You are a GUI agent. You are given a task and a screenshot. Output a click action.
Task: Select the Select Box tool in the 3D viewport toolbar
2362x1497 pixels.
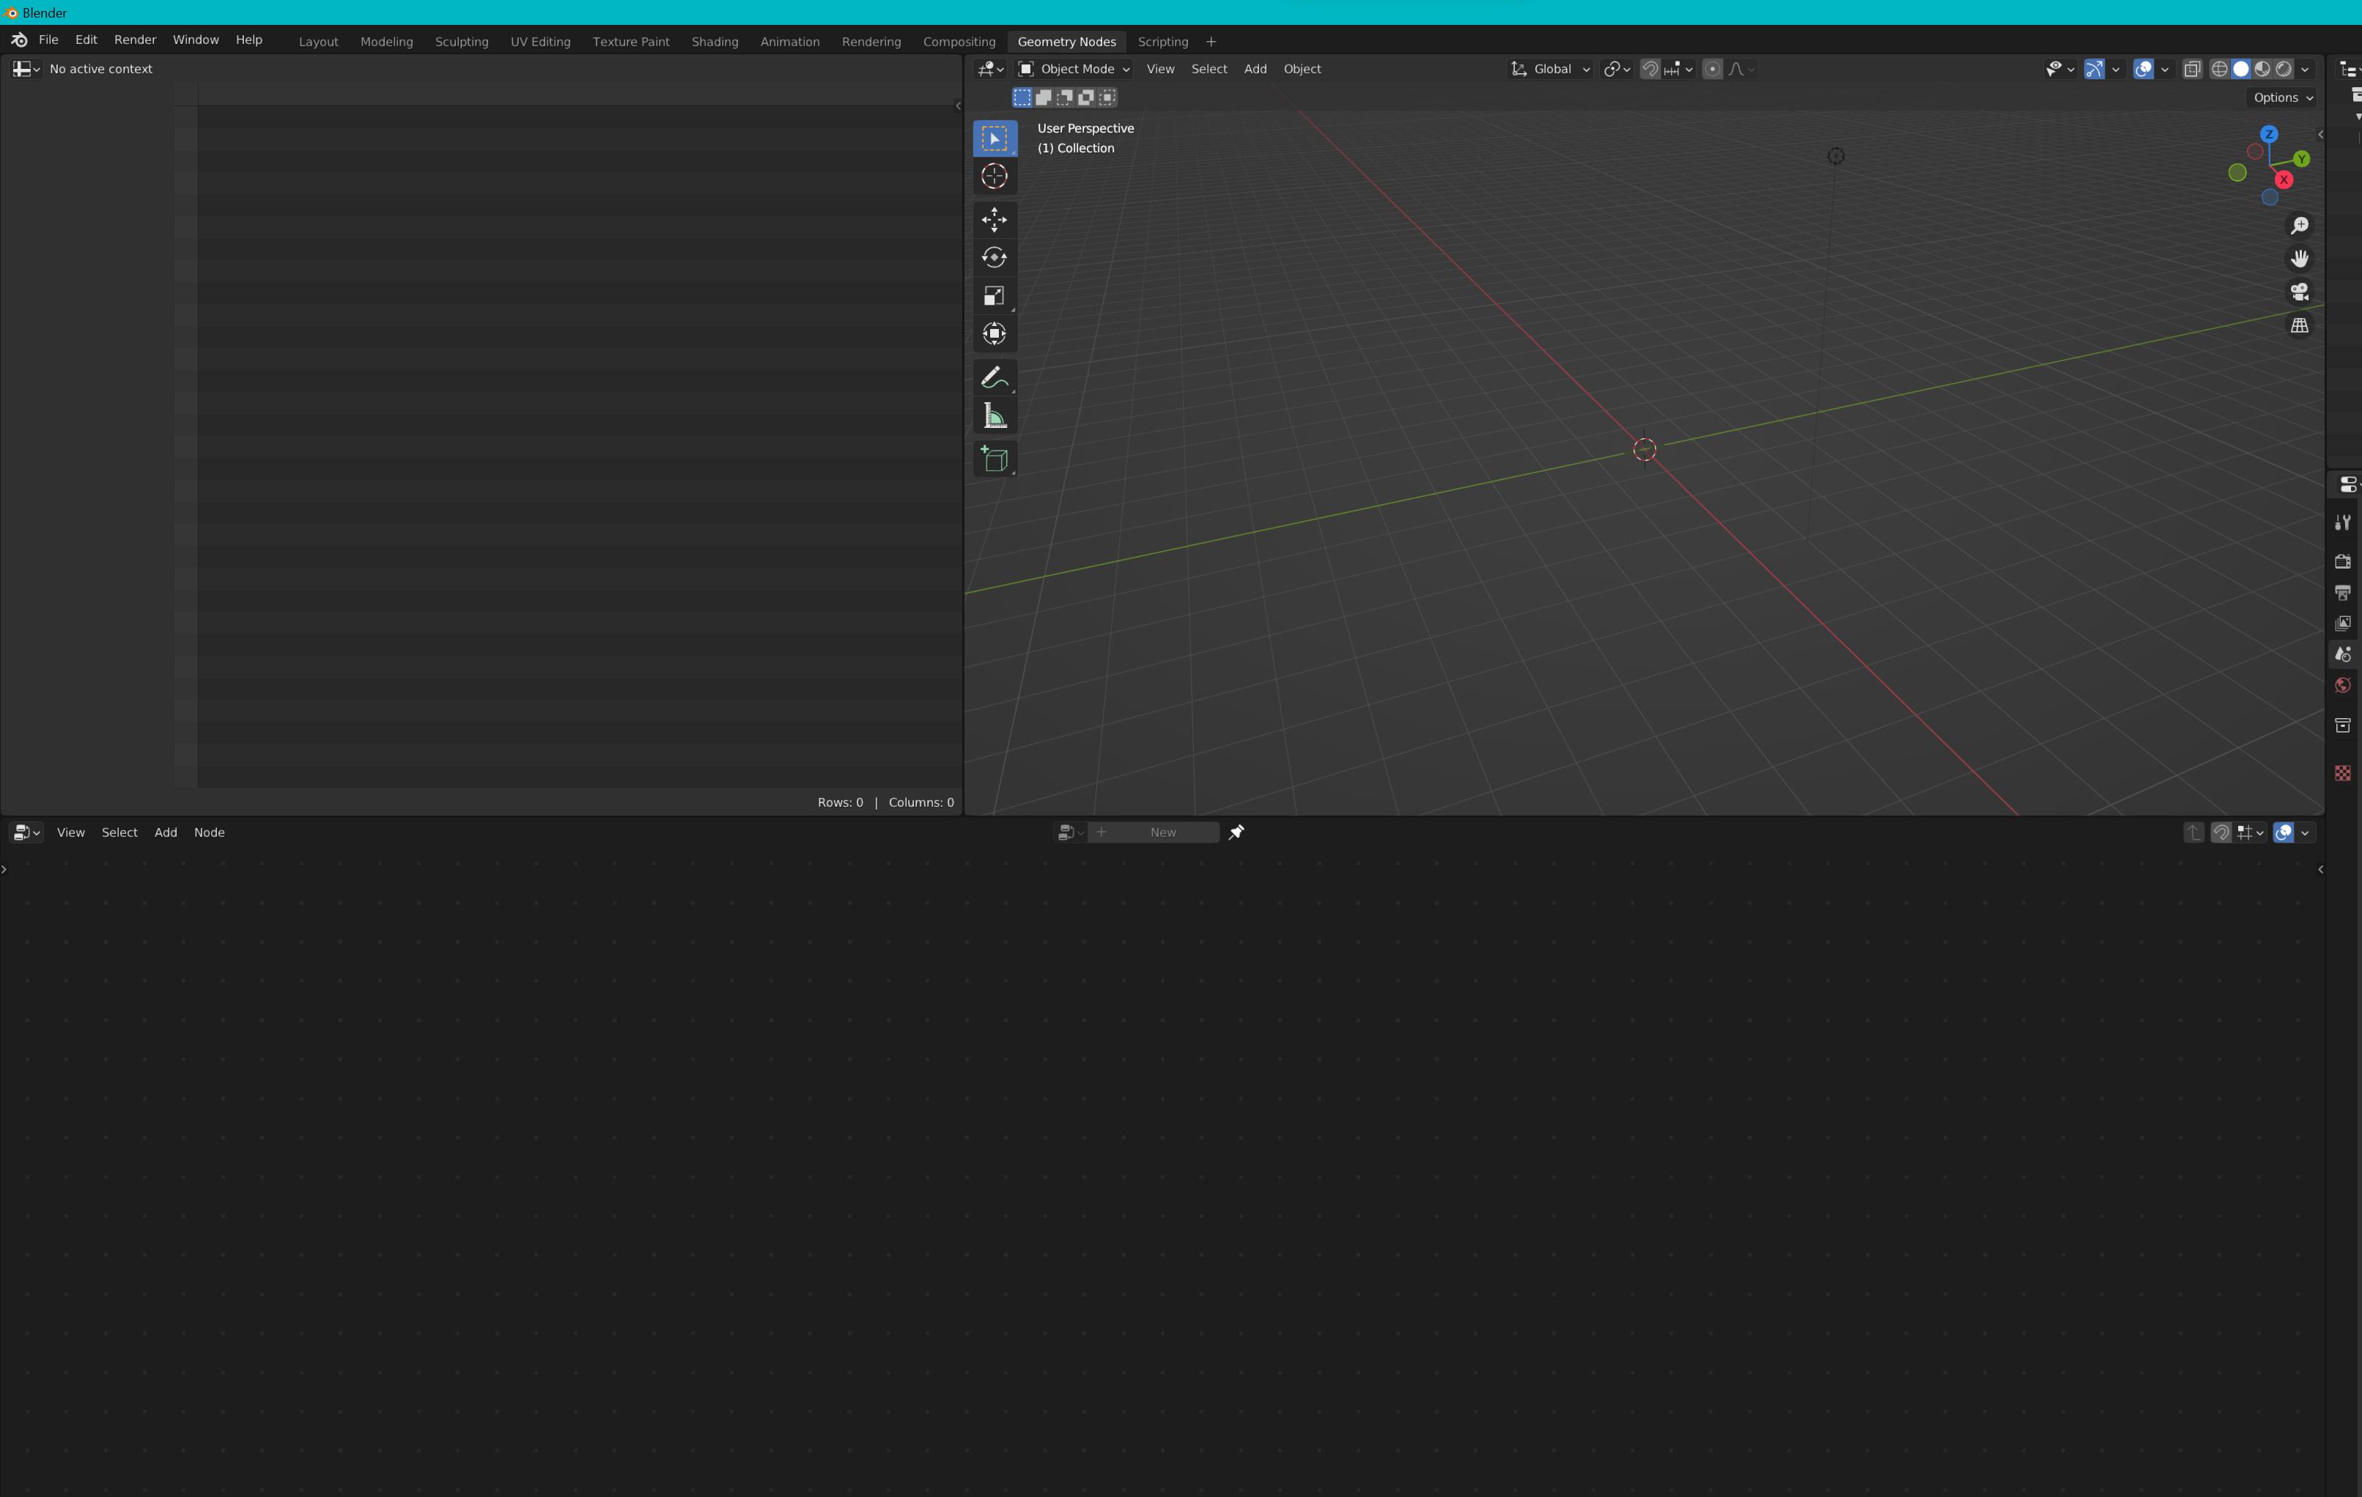point(994,138)
